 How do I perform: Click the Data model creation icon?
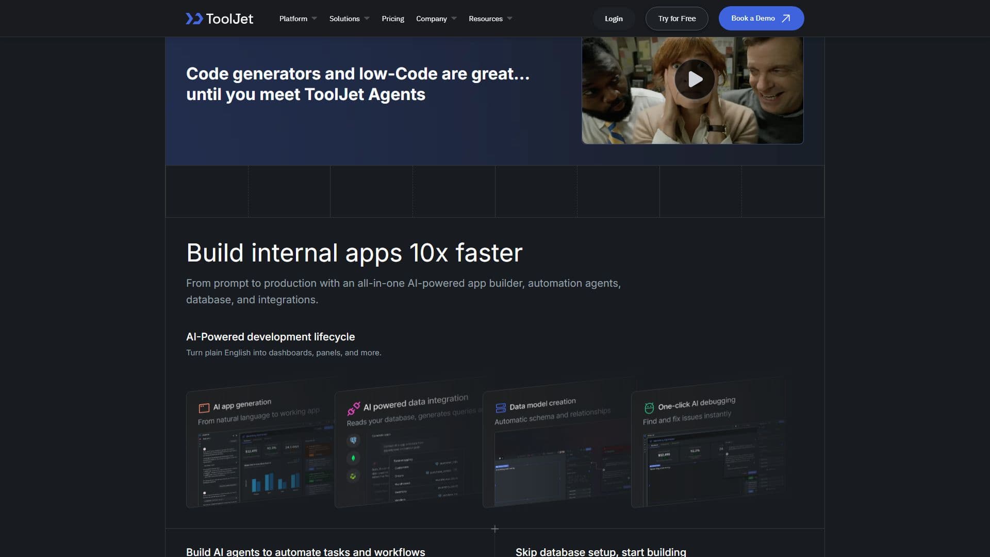coord(501,408)
